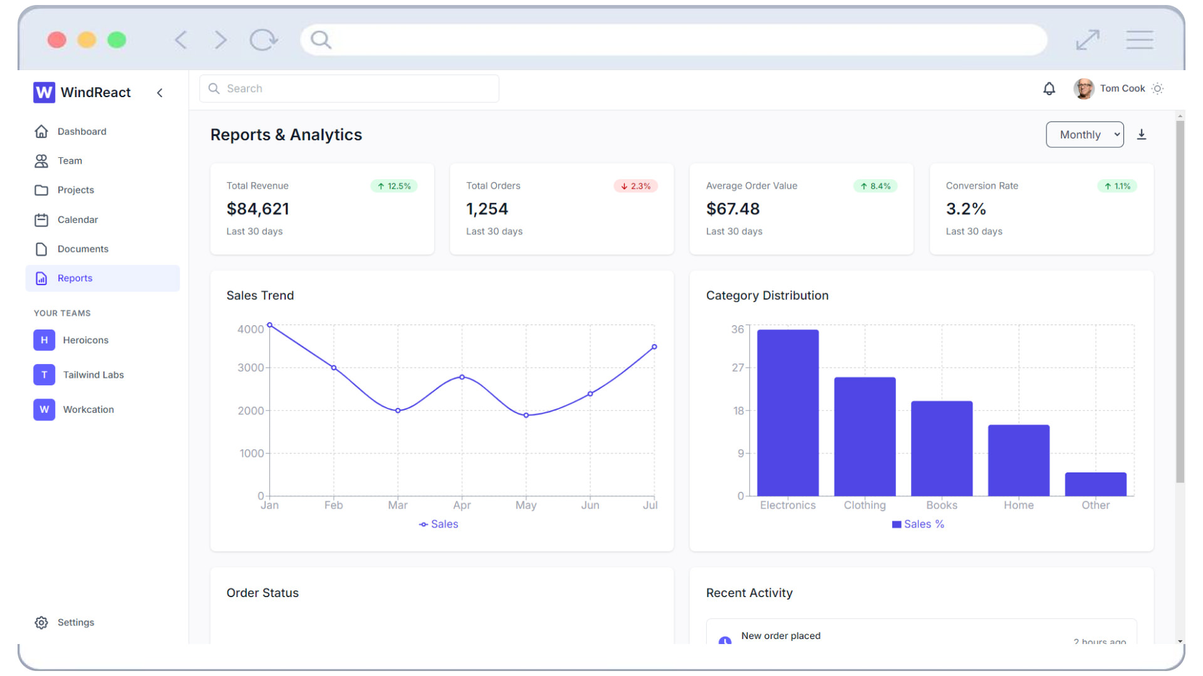Open the Tailwind Labs team badge
This screenshot has height=676, width=1203.
click(x=44, y=375)
